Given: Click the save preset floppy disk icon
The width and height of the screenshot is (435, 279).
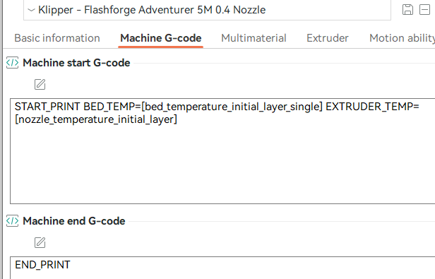Looking at the screenshot, I should tap(407, 10).
